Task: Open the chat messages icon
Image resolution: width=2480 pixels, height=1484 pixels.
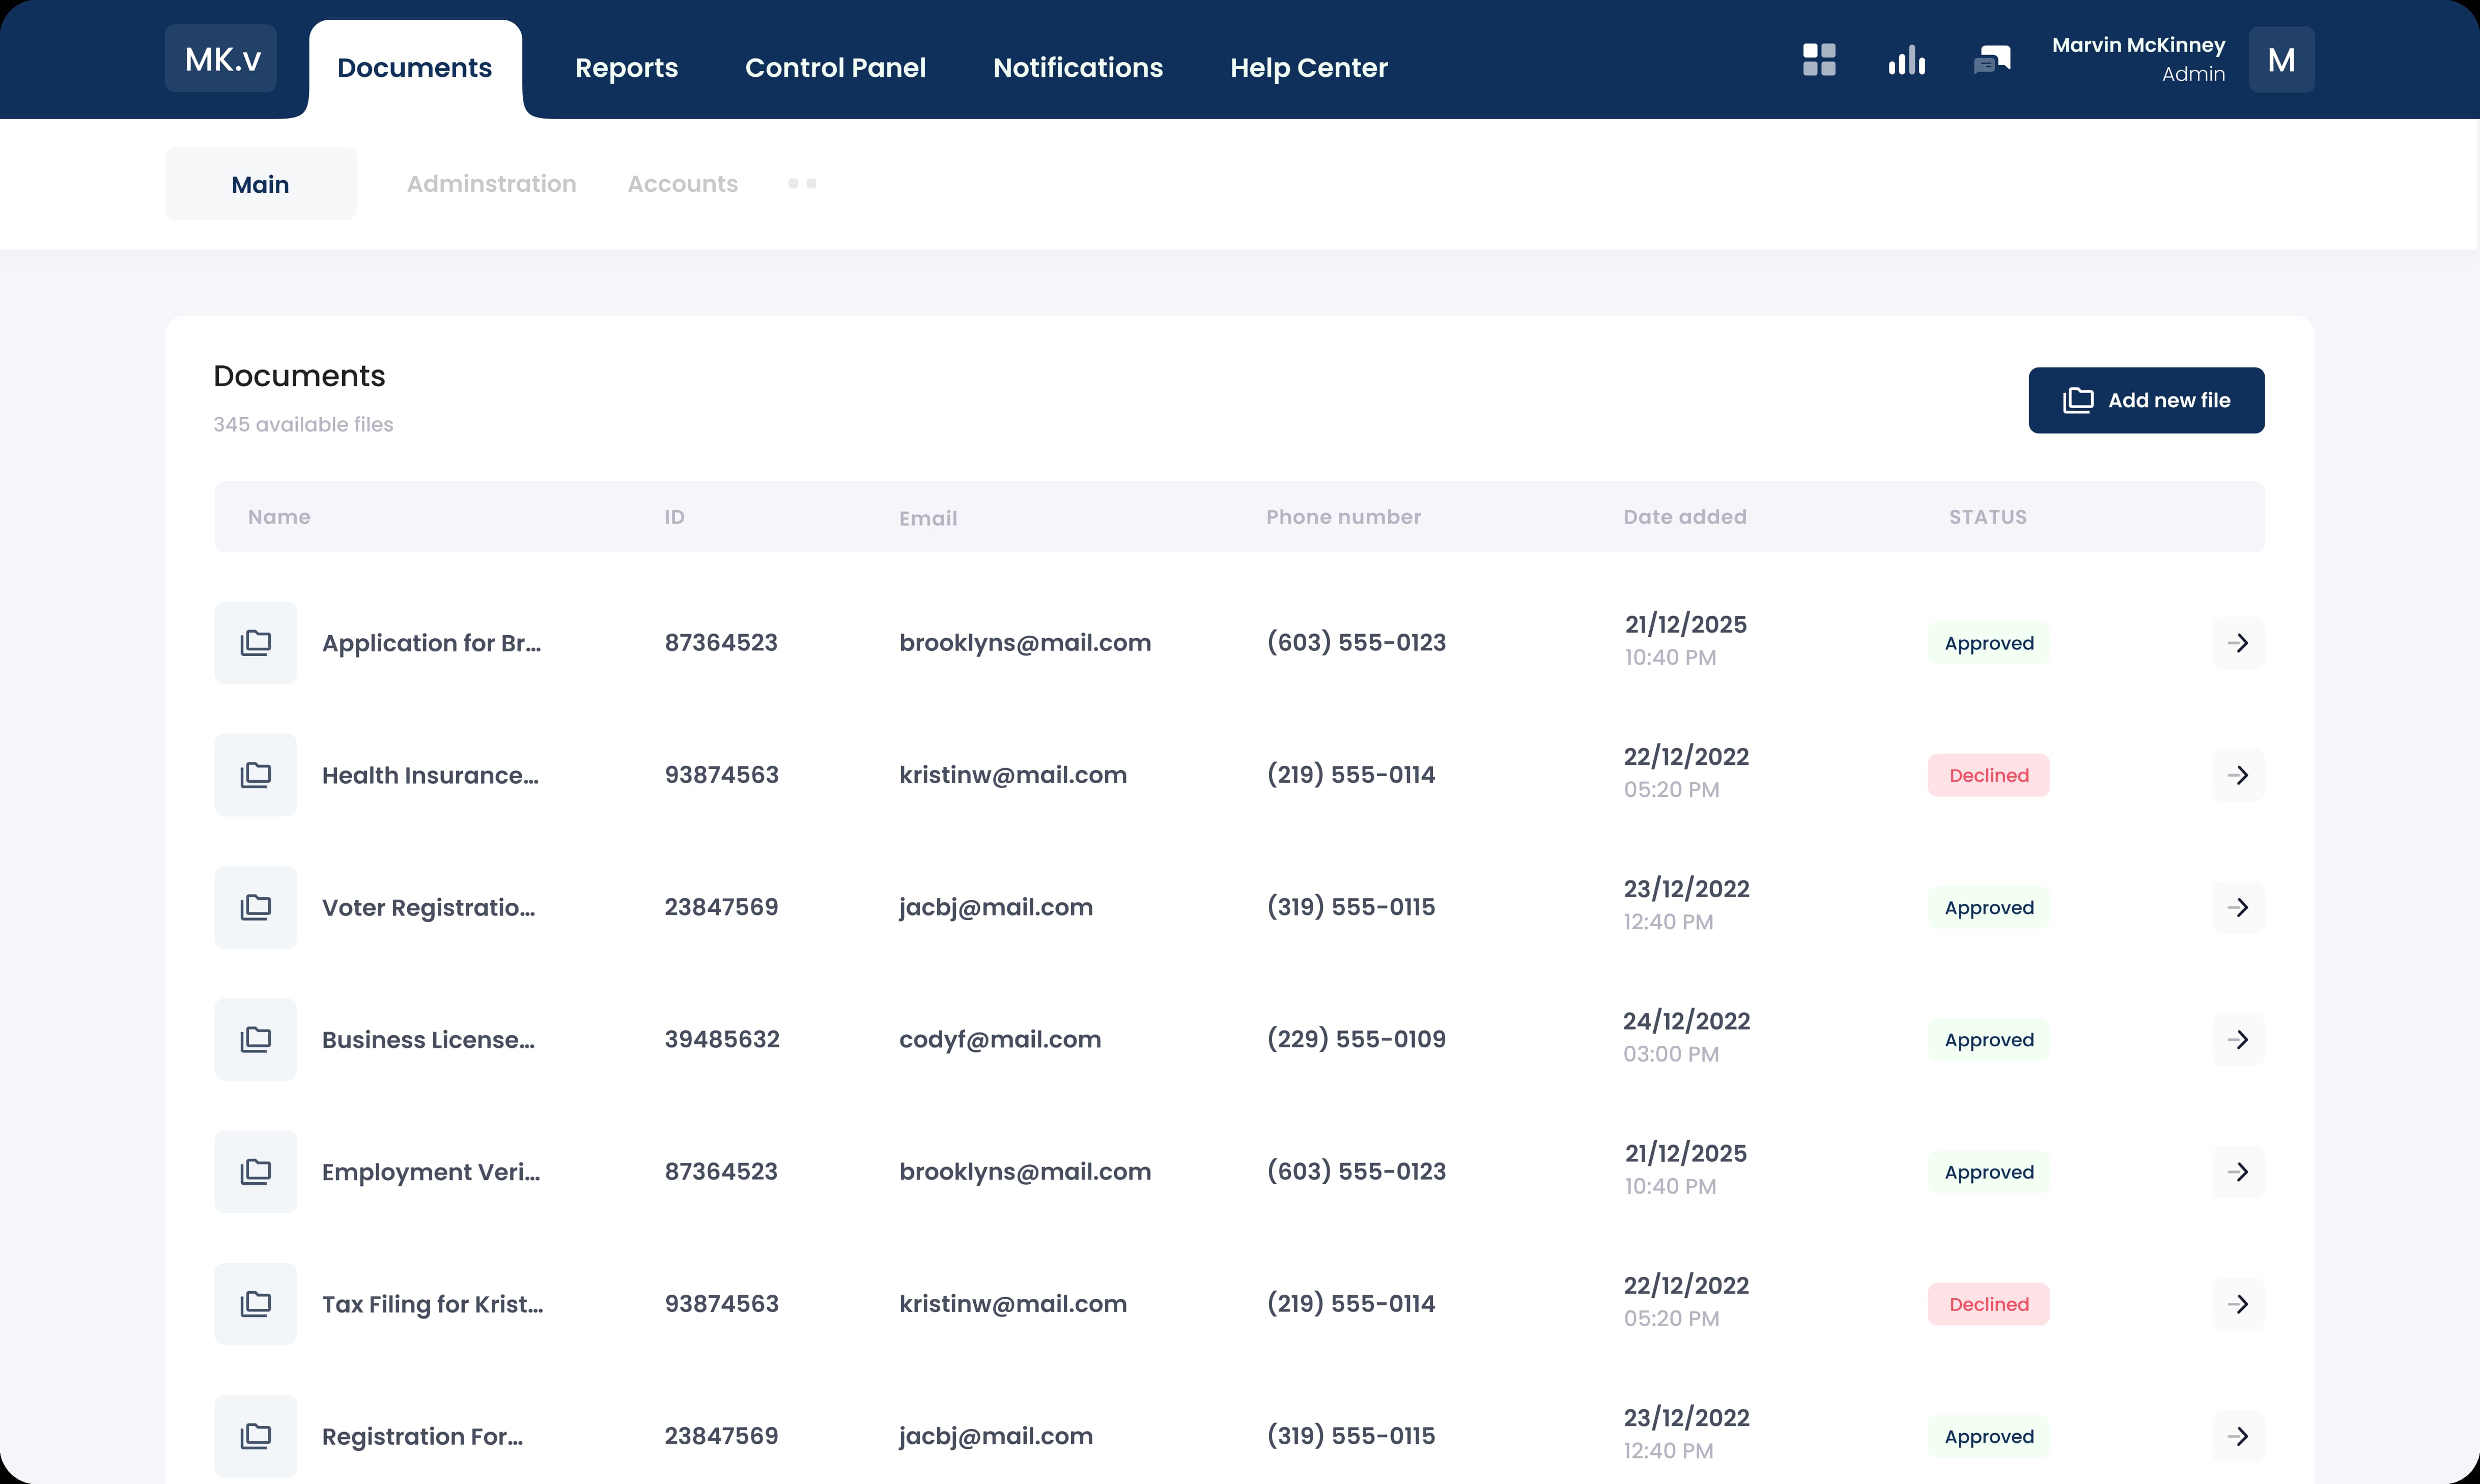Action: (x=1991, y=60)
